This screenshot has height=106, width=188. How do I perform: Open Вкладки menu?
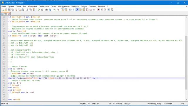(x=101, y=6)
